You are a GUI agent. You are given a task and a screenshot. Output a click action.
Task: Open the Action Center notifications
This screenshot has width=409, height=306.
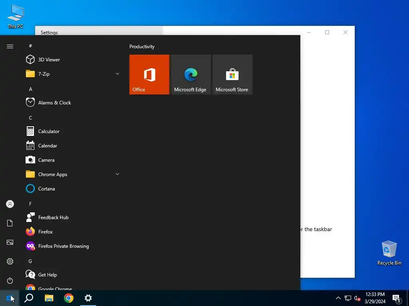[x=396, y=298]
